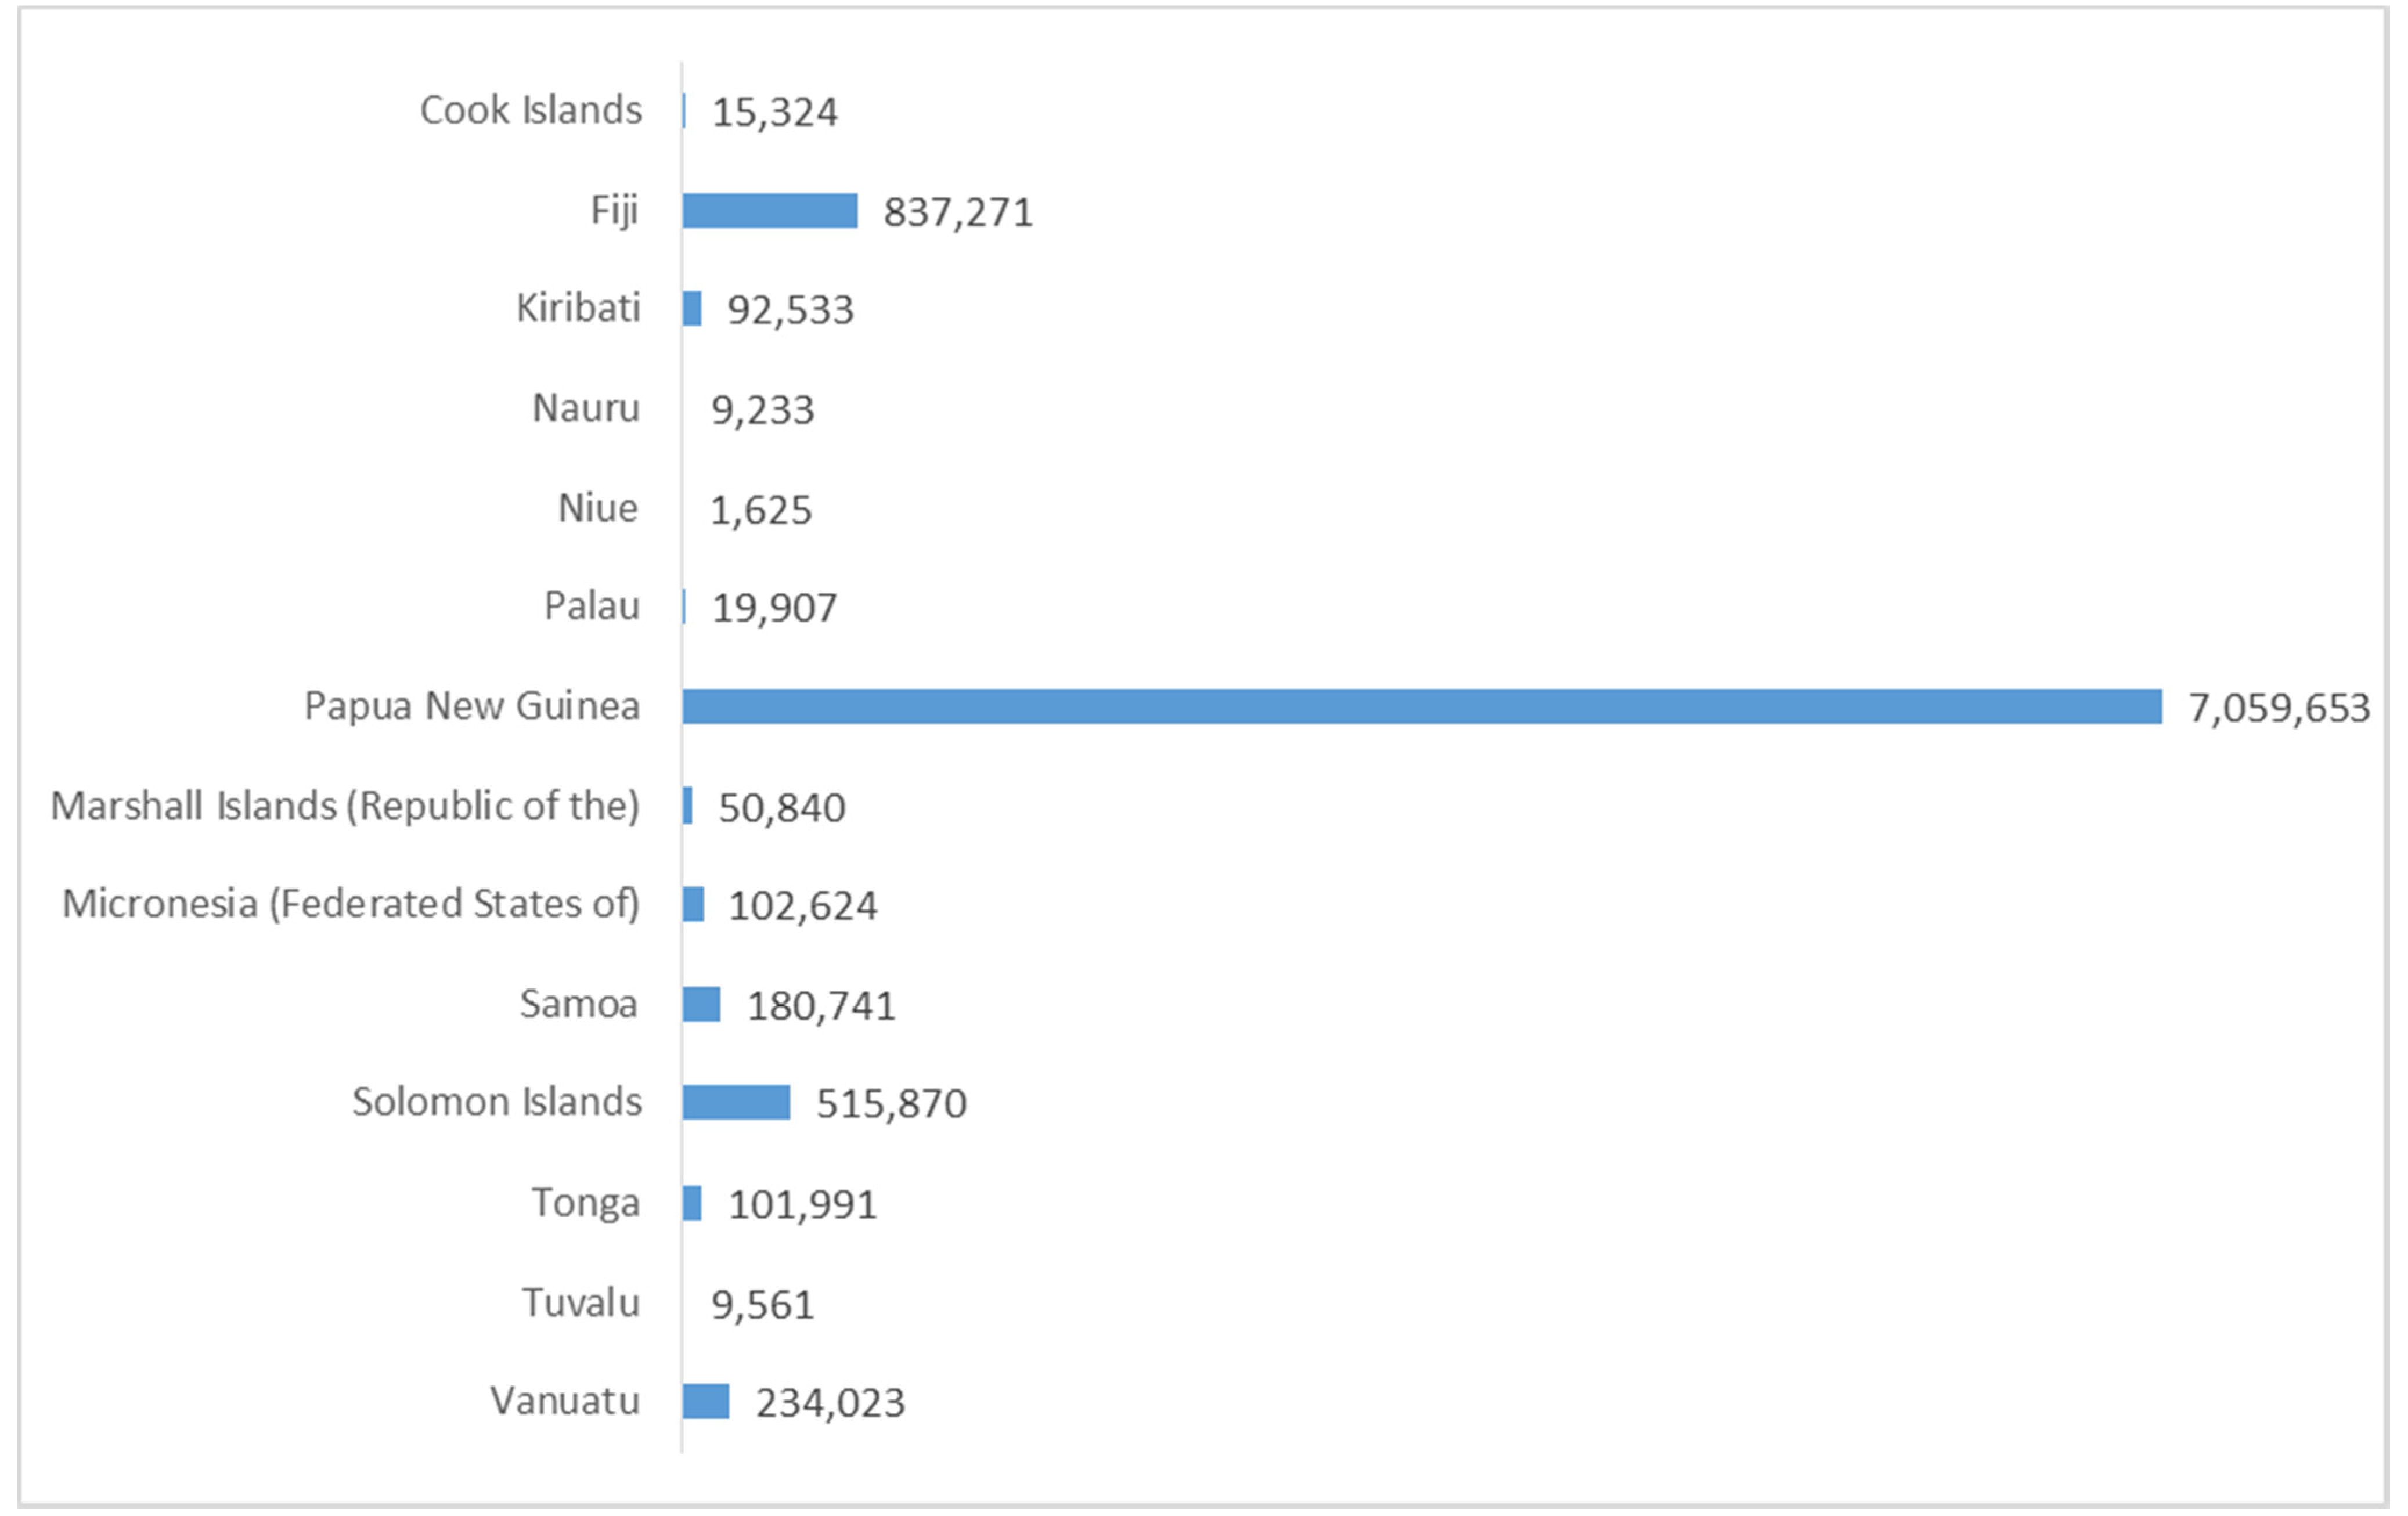The width and height of the screenshot is (2408, 1516).
Task: Click the Micronesia (Federated States of) label
Action: tap(350, 904)
